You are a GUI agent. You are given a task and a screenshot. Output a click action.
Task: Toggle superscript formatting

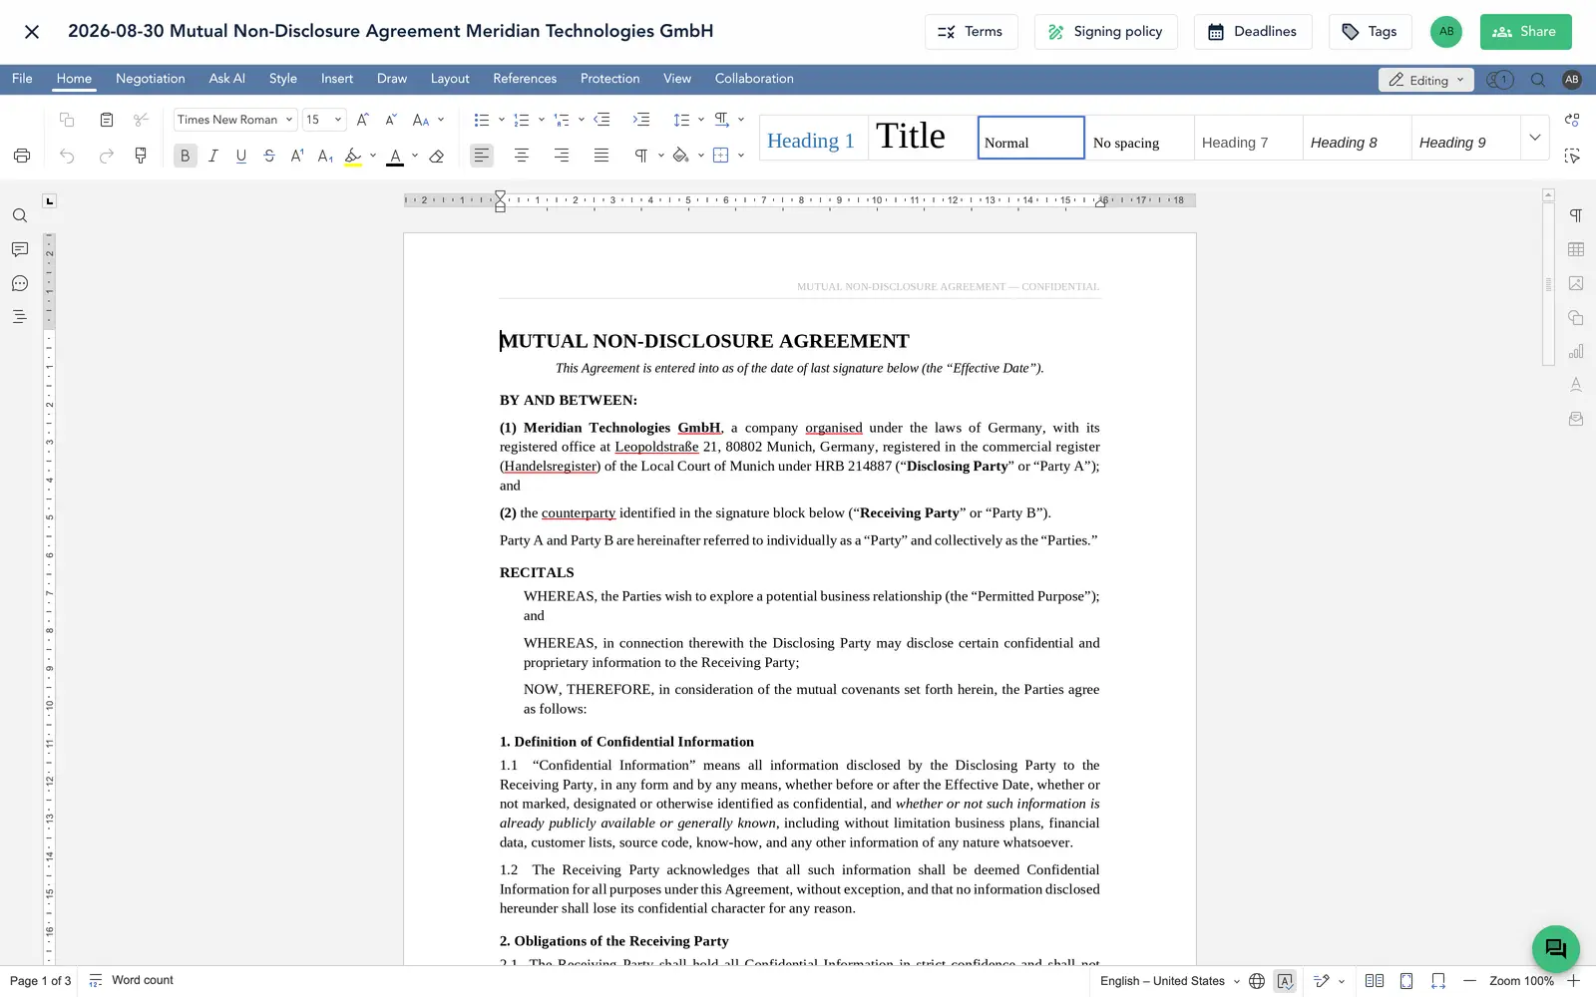297,156
